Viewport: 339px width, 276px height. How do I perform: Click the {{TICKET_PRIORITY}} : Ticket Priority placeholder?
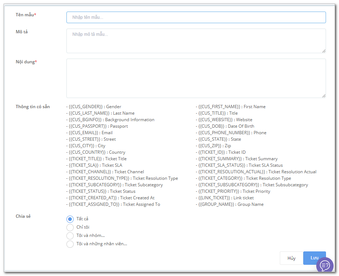tap(233, 191)
